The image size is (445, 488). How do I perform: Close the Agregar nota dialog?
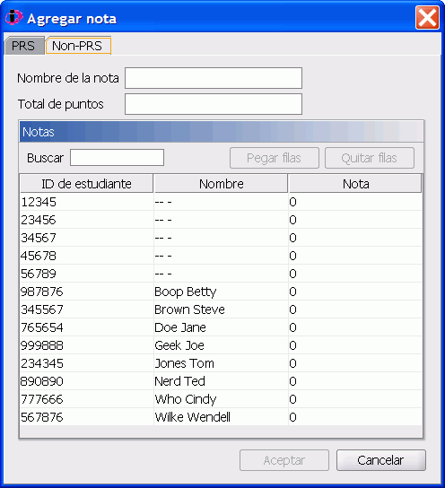[x=427, y=18]
